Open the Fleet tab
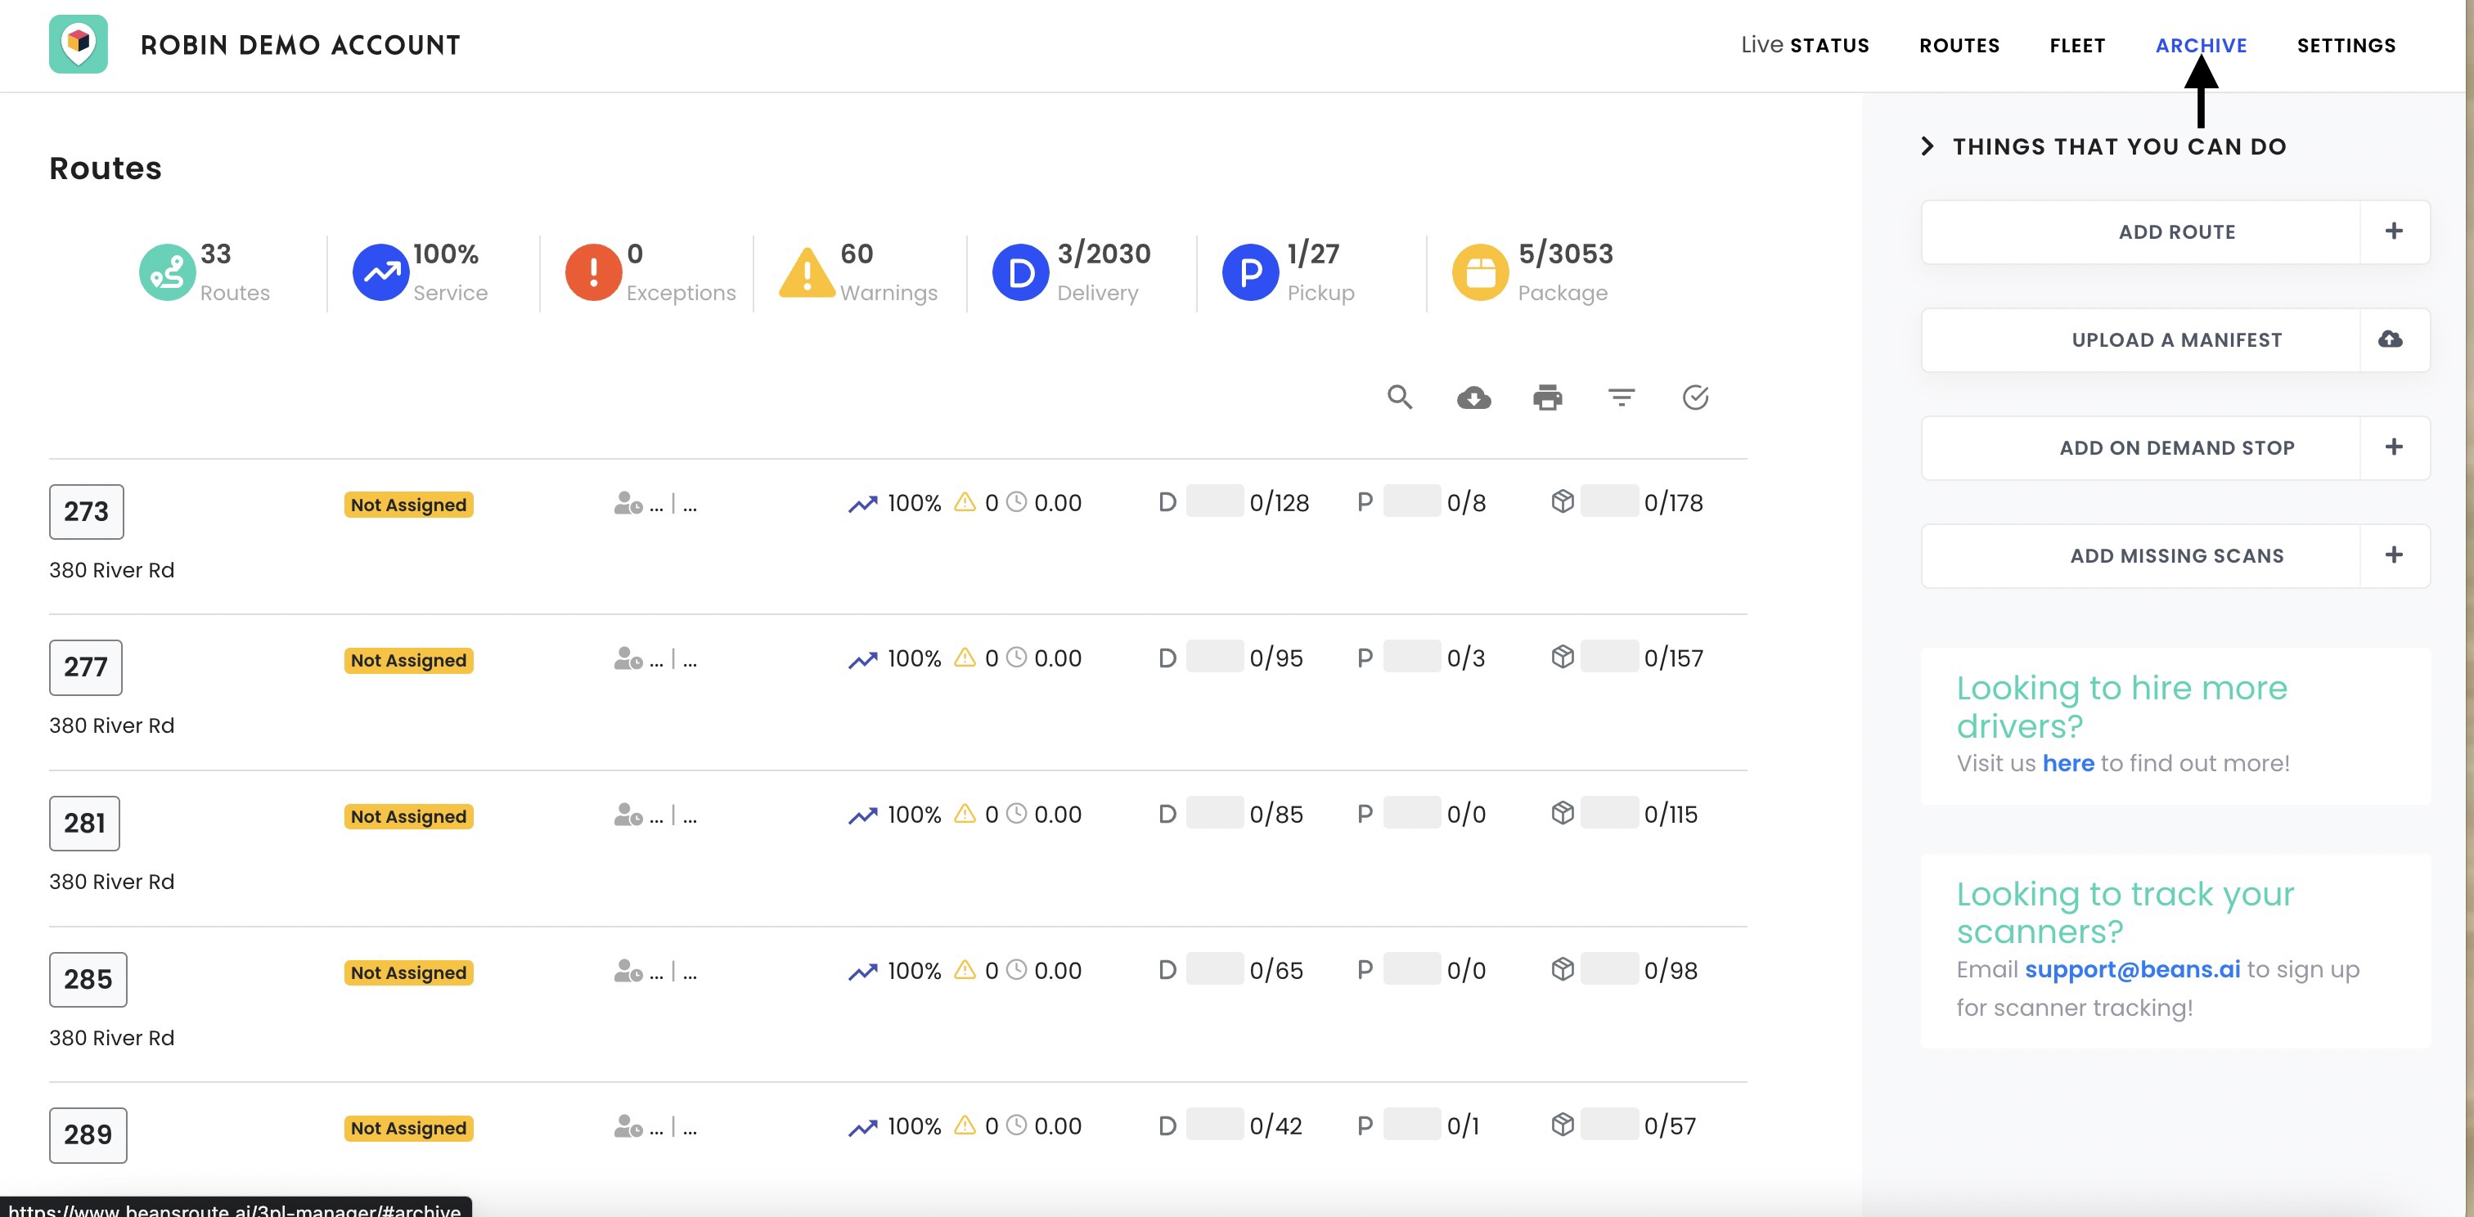The height and width of the screenshot is (1217, 2474). pyautogui.click(x=2076, y=45)
